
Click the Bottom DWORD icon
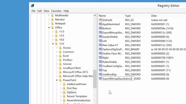pos(100,28)
